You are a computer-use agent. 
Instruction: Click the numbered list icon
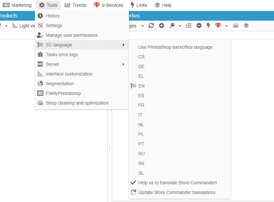coord(189,26)
